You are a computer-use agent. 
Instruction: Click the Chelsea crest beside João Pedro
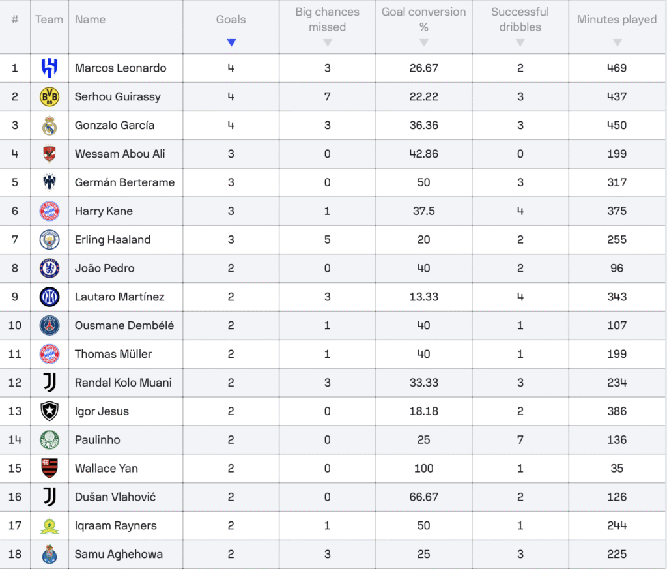(50, 269)
